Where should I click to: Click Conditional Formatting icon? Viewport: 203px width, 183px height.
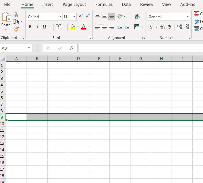[x=197, y=14]
